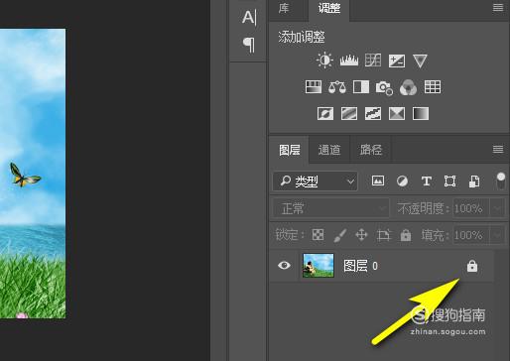Add Color Lookup grid icon
This screenshot has width=510, height=361.
[433, 87]
